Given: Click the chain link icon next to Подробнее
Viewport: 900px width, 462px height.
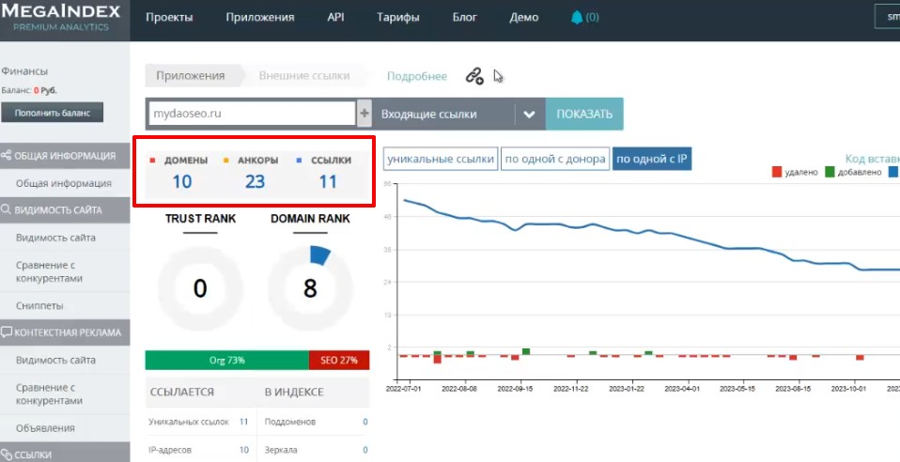Looking at the screenshot, I should [x=474, y=76].
